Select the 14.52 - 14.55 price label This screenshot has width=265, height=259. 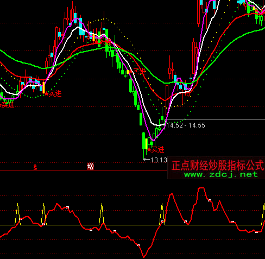coord(186,125)
